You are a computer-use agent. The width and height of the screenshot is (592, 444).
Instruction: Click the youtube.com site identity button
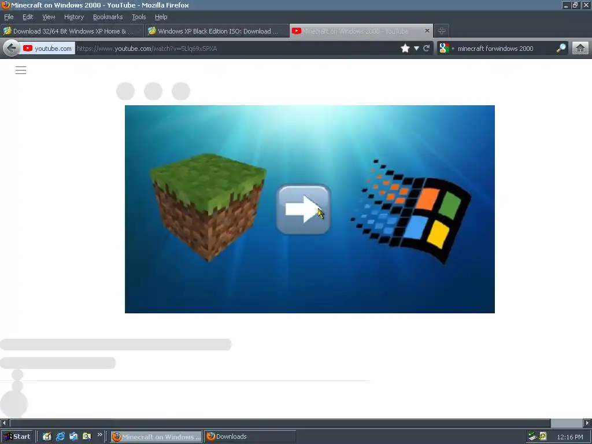click(x=47, y=49)
